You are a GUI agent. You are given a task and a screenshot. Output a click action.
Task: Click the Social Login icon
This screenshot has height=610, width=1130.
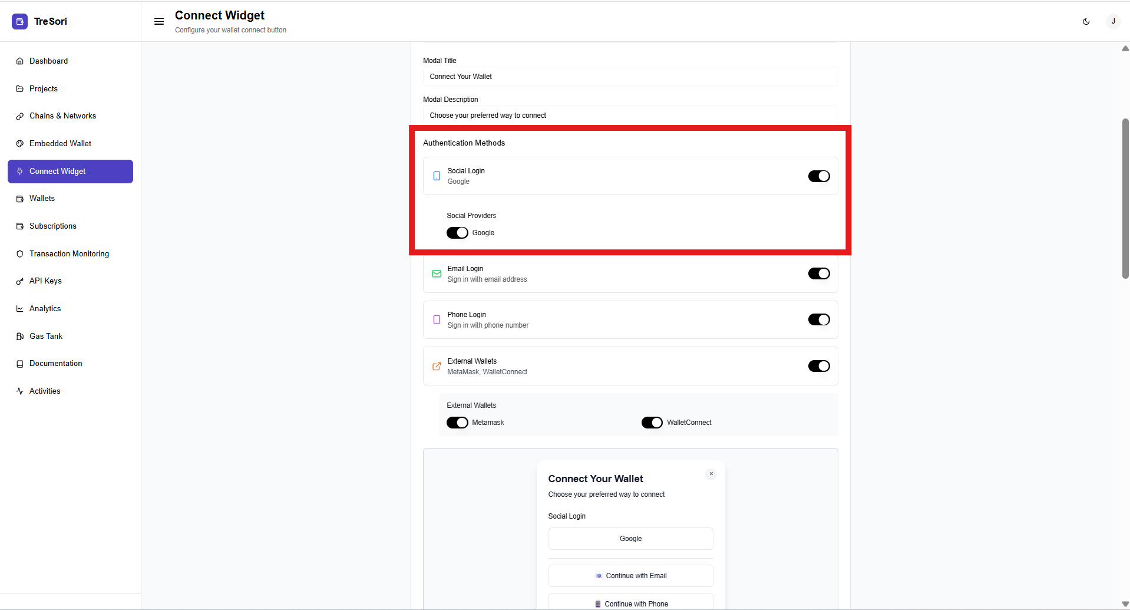tap(437, 176)
